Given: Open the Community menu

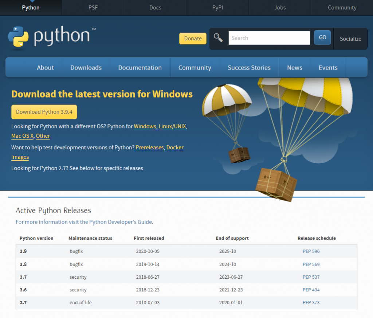Looking at the screenshot, I should pos(195,67).
